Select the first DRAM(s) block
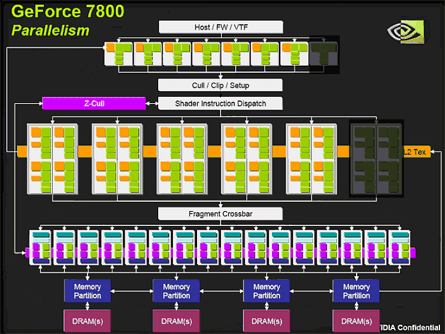 [x=86, y=321]
